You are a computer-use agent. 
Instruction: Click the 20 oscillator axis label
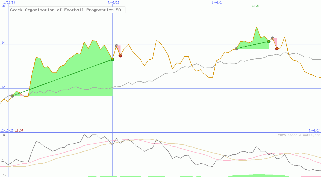click(3, 135)
